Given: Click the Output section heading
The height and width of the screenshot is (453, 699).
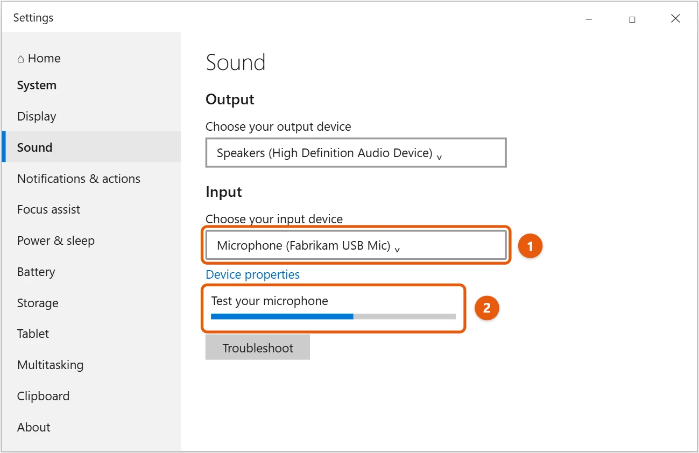Looking at the screenshot, I should [x=230, y=100].
